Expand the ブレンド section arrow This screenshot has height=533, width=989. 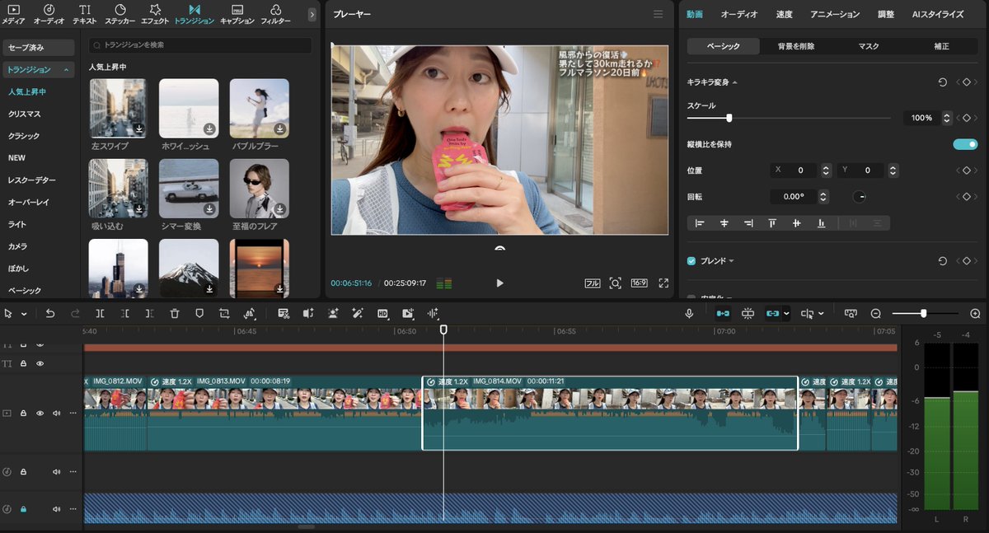coord(730,261)
